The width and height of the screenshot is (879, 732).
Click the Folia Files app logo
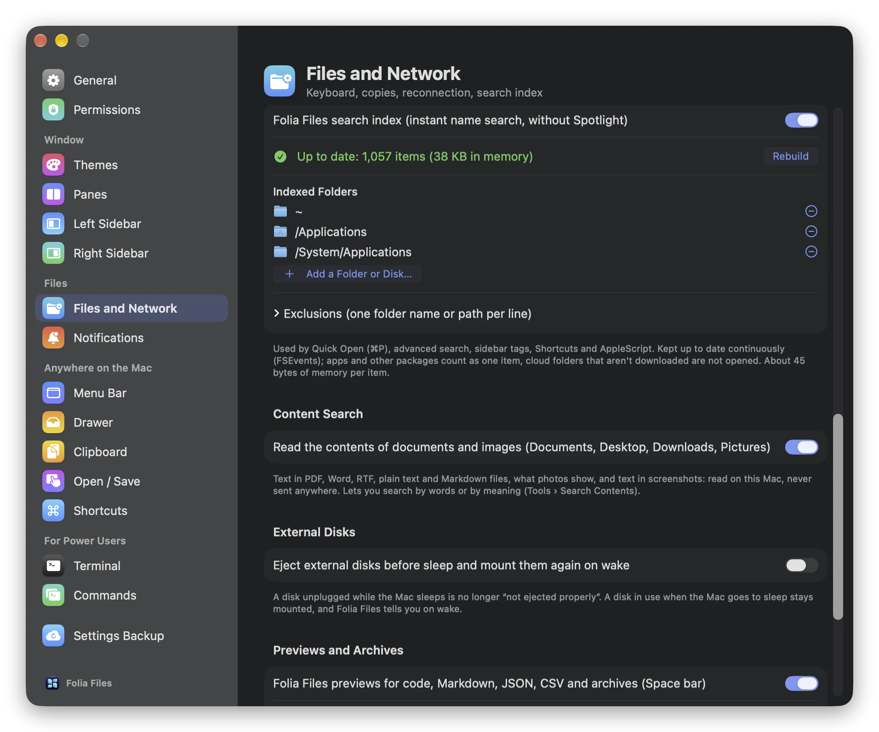[x=52, y=683]
